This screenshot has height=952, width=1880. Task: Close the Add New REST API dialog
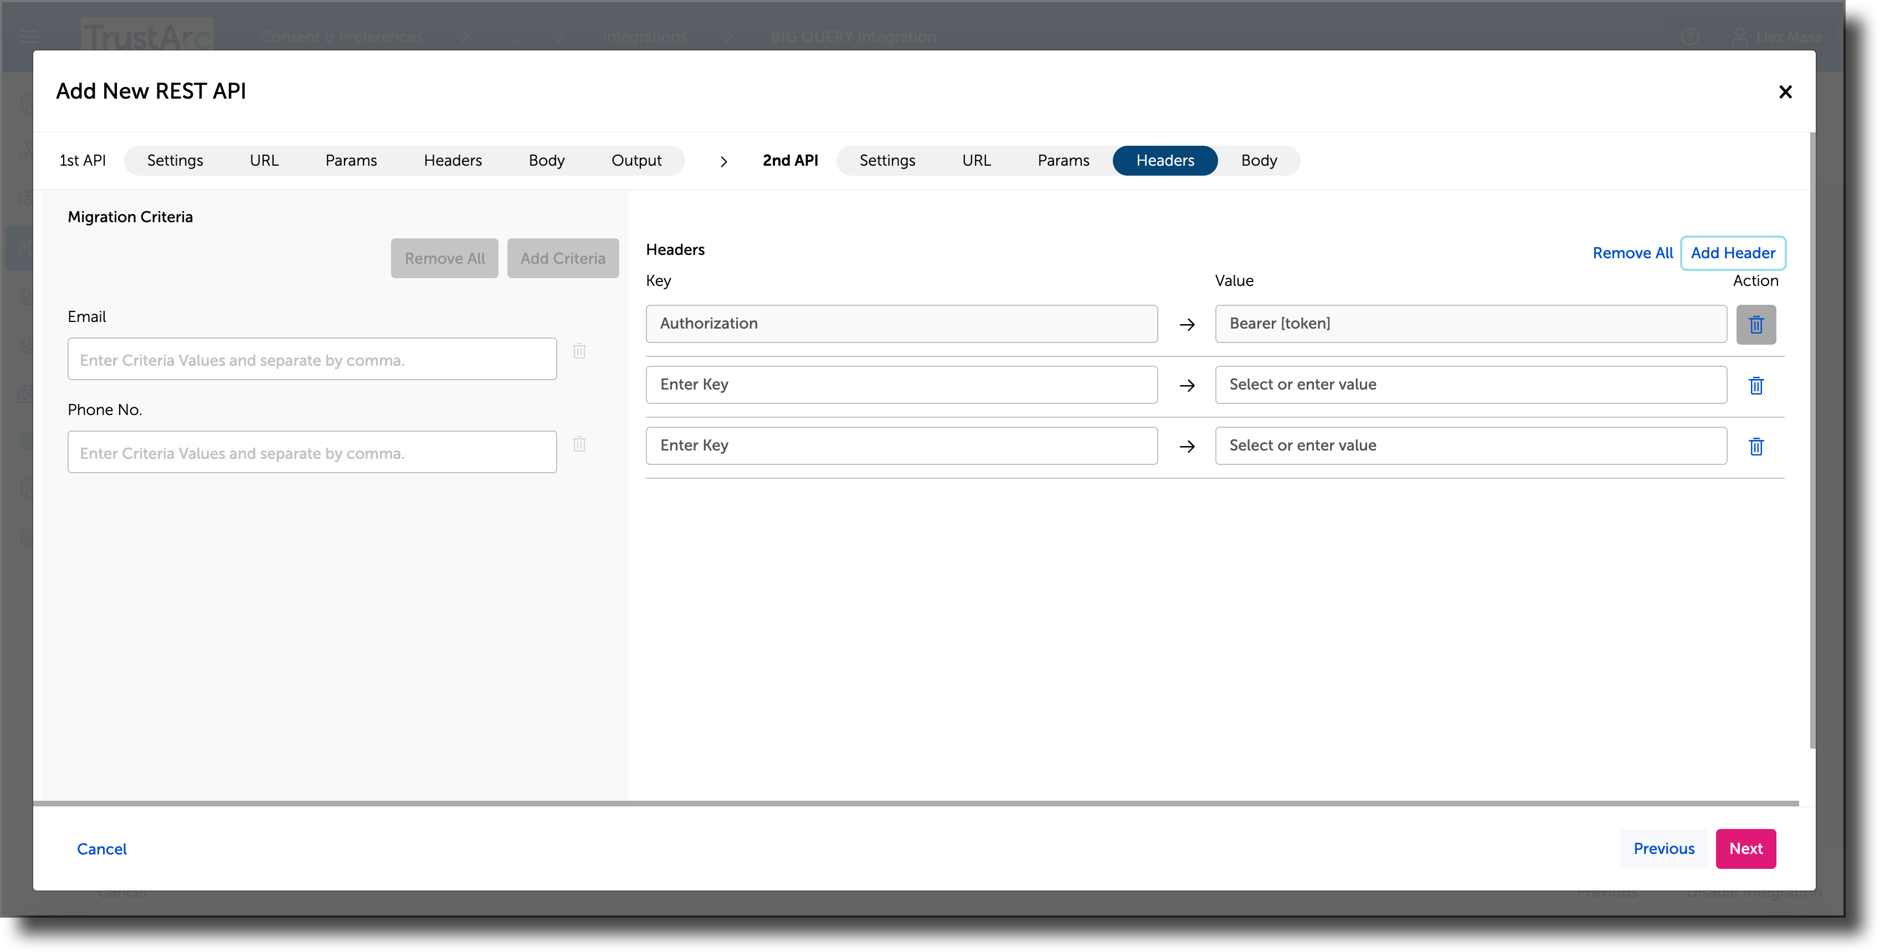1785,92
